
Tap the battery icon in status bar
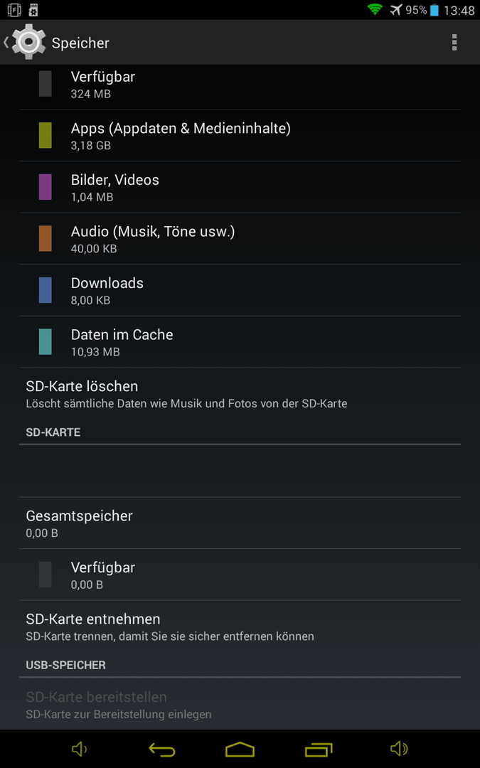click(x=434, y=10)
